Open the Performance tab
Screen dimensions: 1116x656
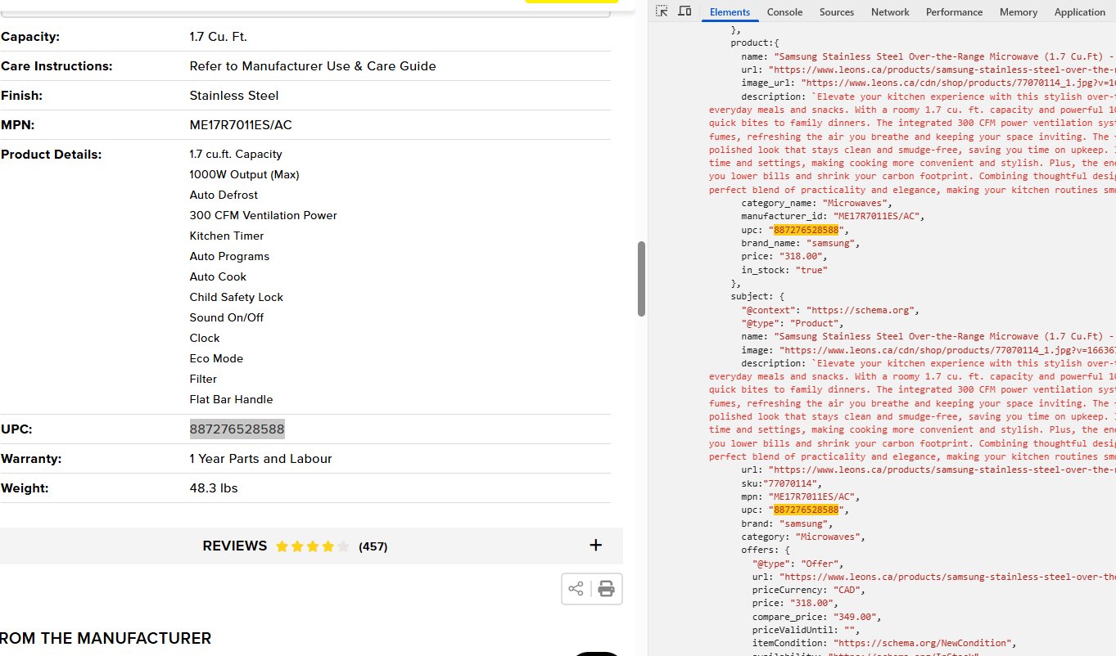tap(954, 12)
